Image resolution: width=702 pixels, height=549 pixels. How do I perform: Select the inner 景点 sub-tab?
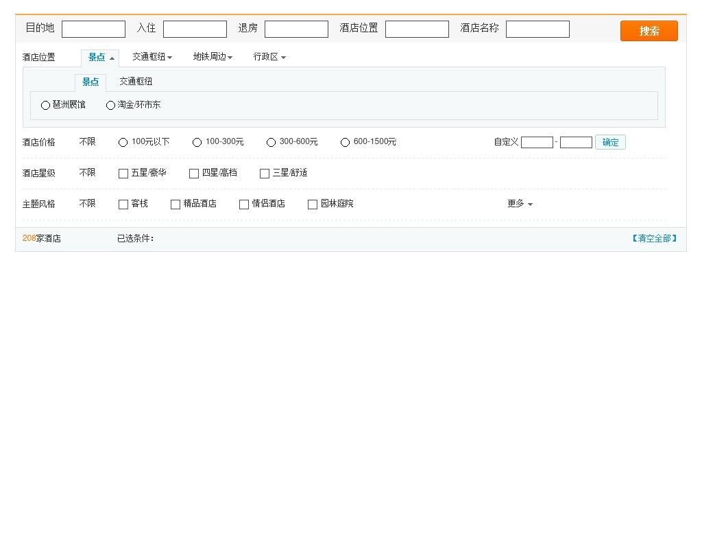[90, 82]
